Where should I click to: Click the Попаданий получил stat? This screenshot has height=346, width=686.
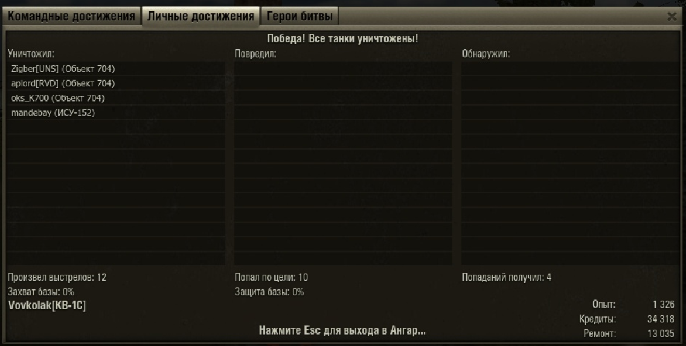pyautogui.click(x=507, y=277)
